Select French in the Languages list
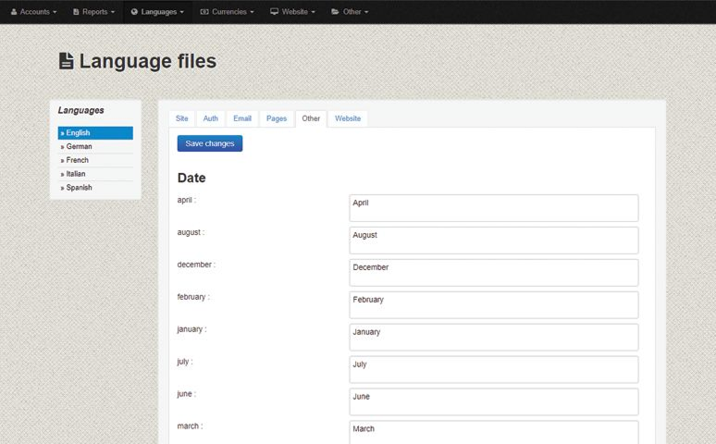 tap(95, 160)
